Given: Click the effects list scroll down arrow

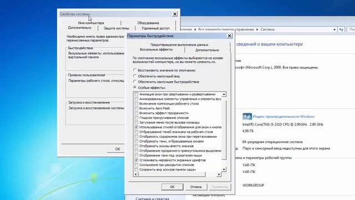Looking at the screenshot, I should pos(224,169).
